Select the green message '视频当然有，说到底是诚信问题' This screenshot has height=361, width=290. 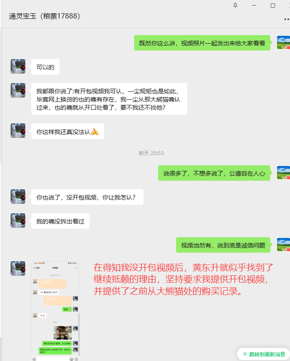[223, 245]
